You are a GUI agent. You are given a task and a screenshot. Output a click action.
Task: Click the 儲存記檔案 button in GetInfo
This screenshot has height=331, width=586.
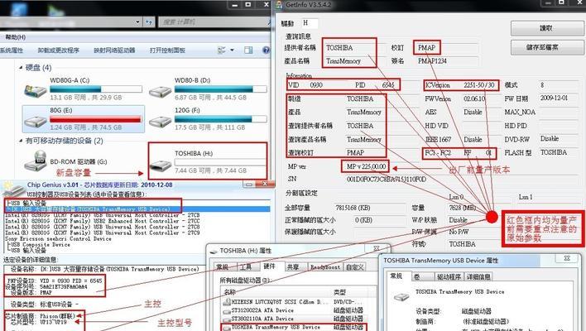(x=546, y=47)
